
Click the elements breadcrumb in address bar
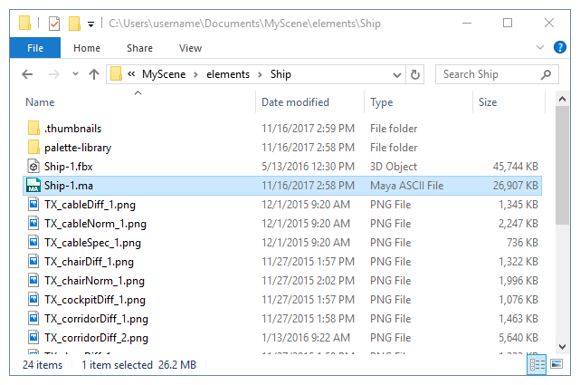pos(230,74)
